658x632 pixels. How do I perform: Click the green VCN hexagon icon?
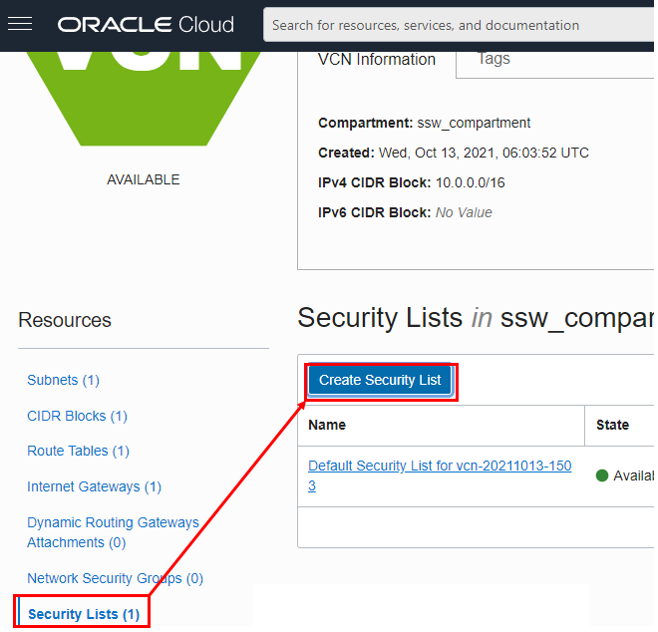(x=143, y=99)
